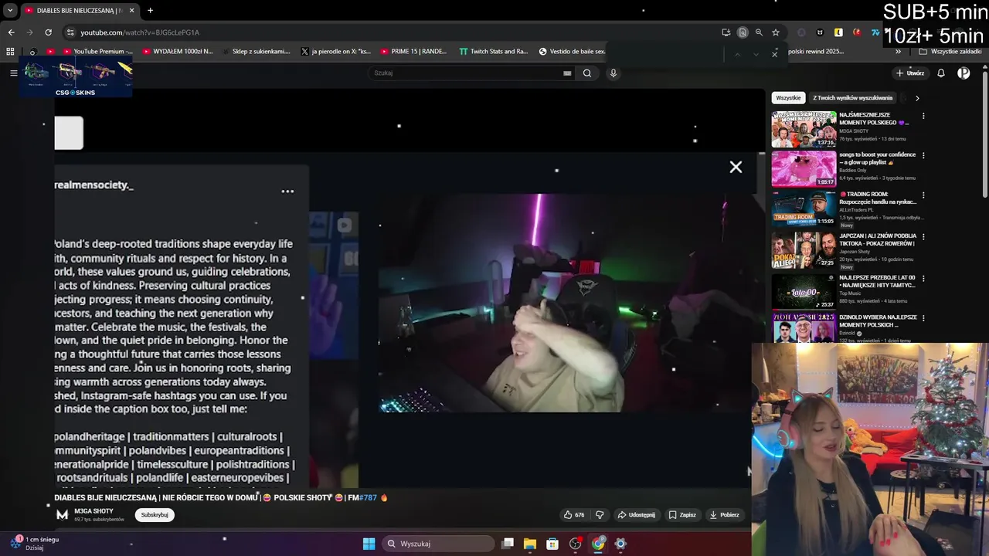989x556 pixels.
Task: Open the WYDAŁEM 1000zł bookmark
Action: point(178,52)
